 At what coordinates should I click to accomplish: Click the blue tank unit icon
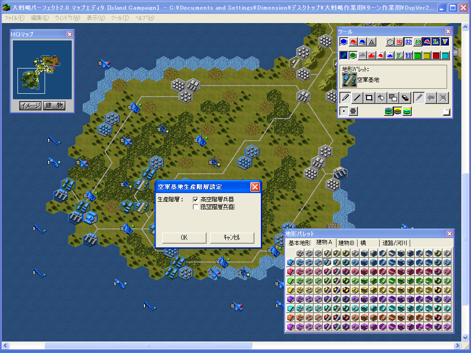tap(390, 56)
